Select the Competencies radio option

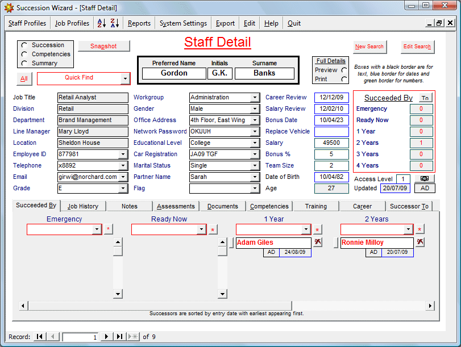pos(24,54)
